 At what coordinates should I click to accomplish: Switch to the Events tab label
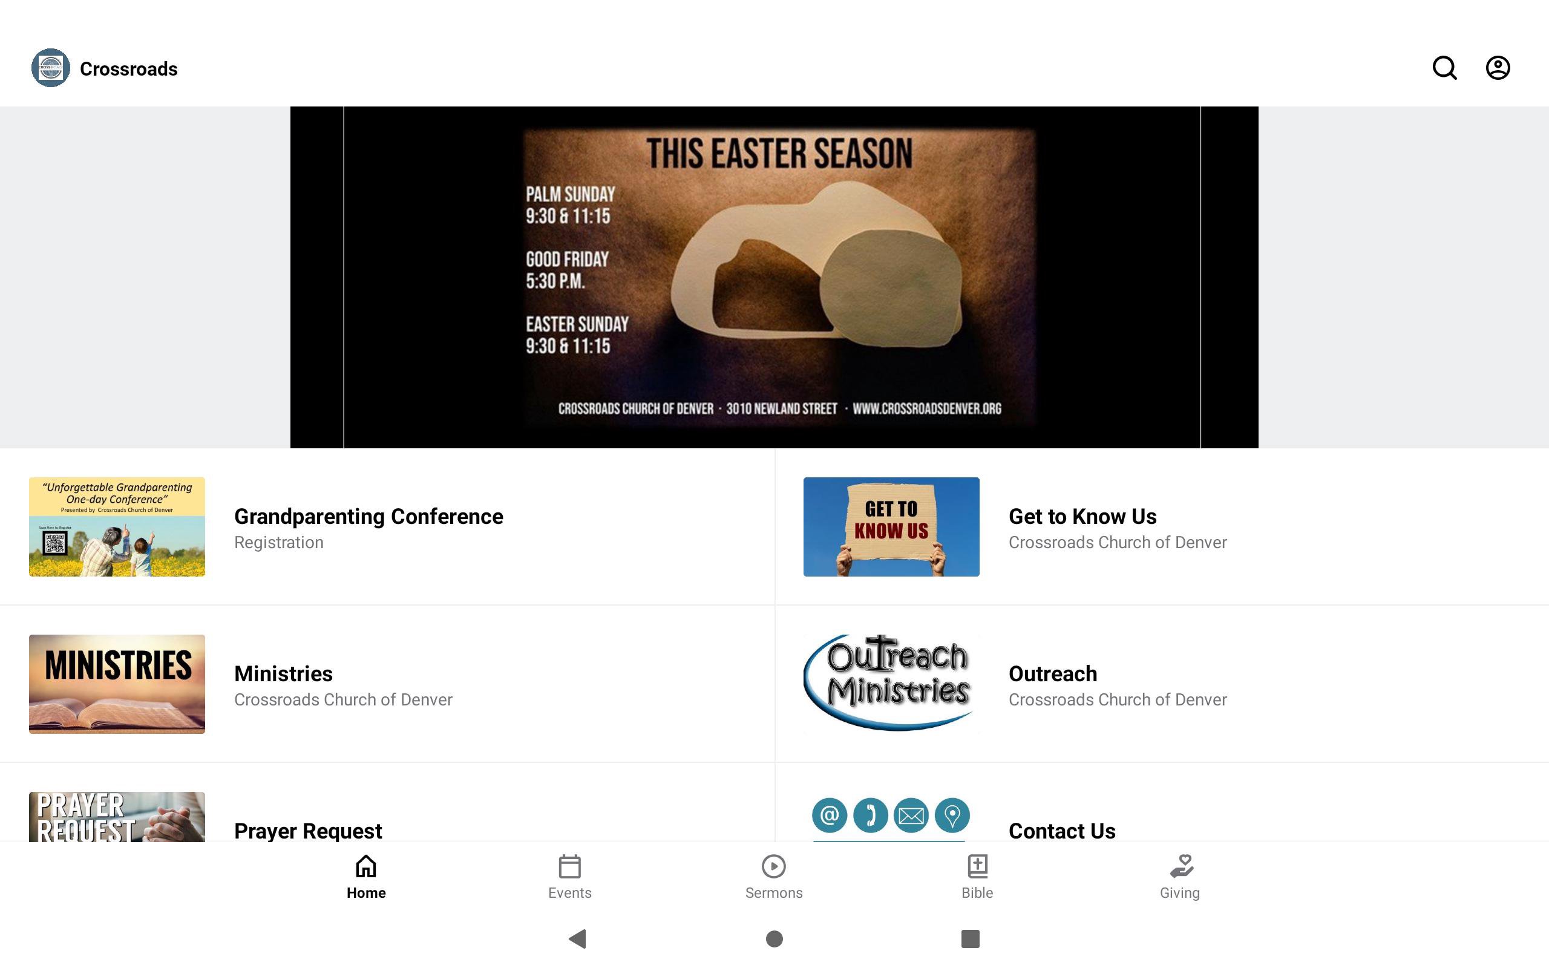pyautogui.click(x=569, y=893)
